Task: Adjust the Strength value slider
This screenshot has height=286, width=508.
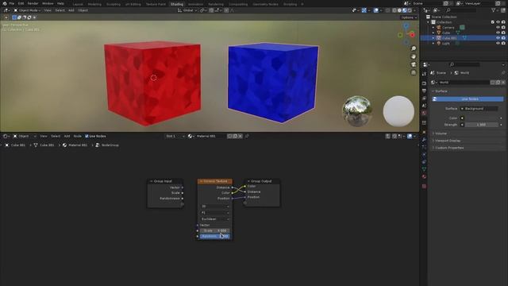Action: coord(481,125)
